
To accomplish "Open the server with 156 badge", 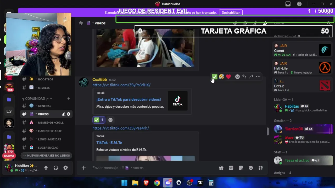I will [9, 87].
